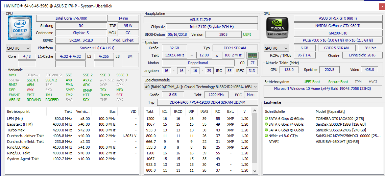
Task: Click the tRAS column header
Action: pyautogui.click(x=204, y=111)
